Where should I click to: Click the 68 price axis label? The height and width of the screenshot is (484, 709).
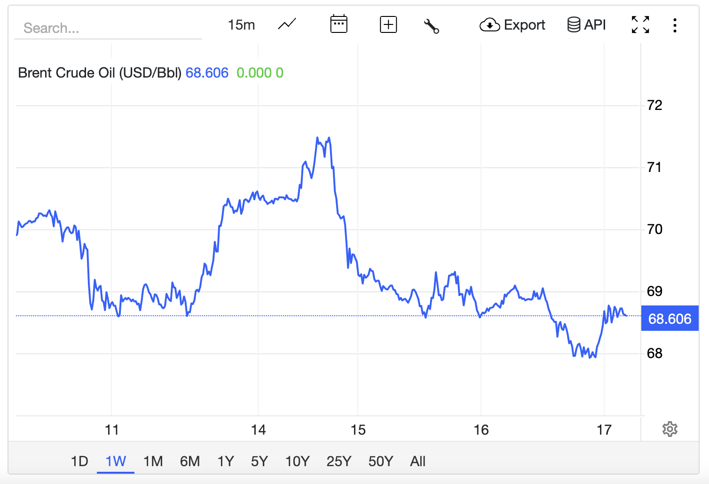(654, 353)
